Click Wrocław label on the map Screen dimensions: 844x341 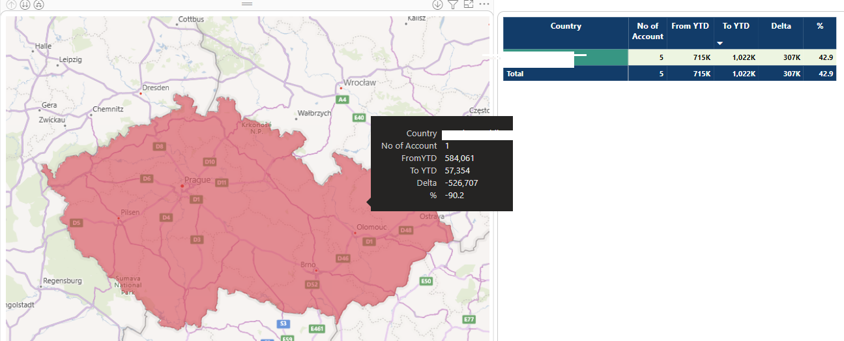(360, 82)
